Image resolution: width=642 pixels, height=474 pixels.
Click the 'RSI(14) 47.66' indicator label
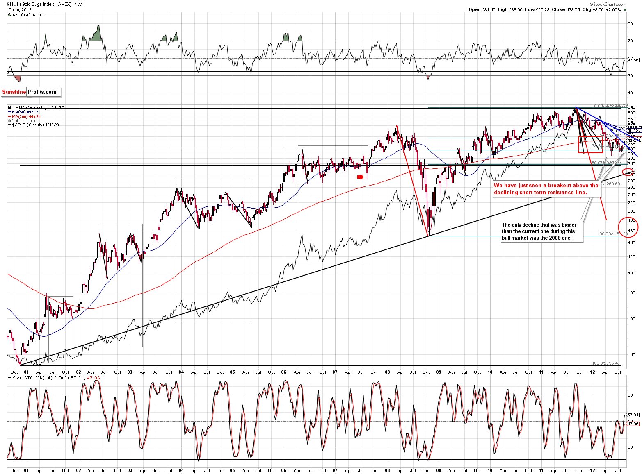click(x=29, y=15)
